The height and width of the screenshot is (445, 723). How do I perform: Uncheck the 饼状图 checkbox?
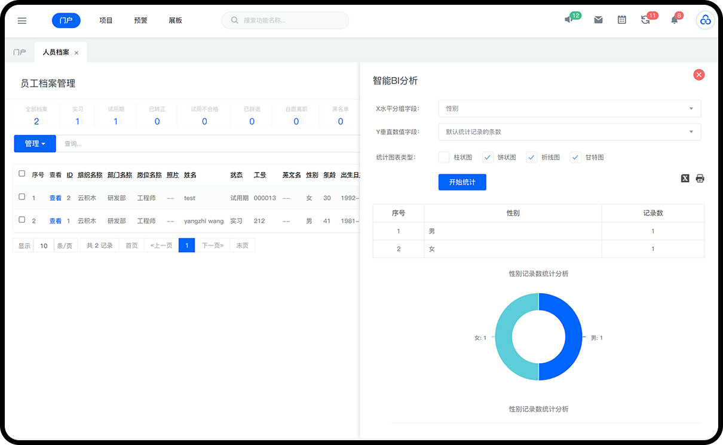pos(488,157)
